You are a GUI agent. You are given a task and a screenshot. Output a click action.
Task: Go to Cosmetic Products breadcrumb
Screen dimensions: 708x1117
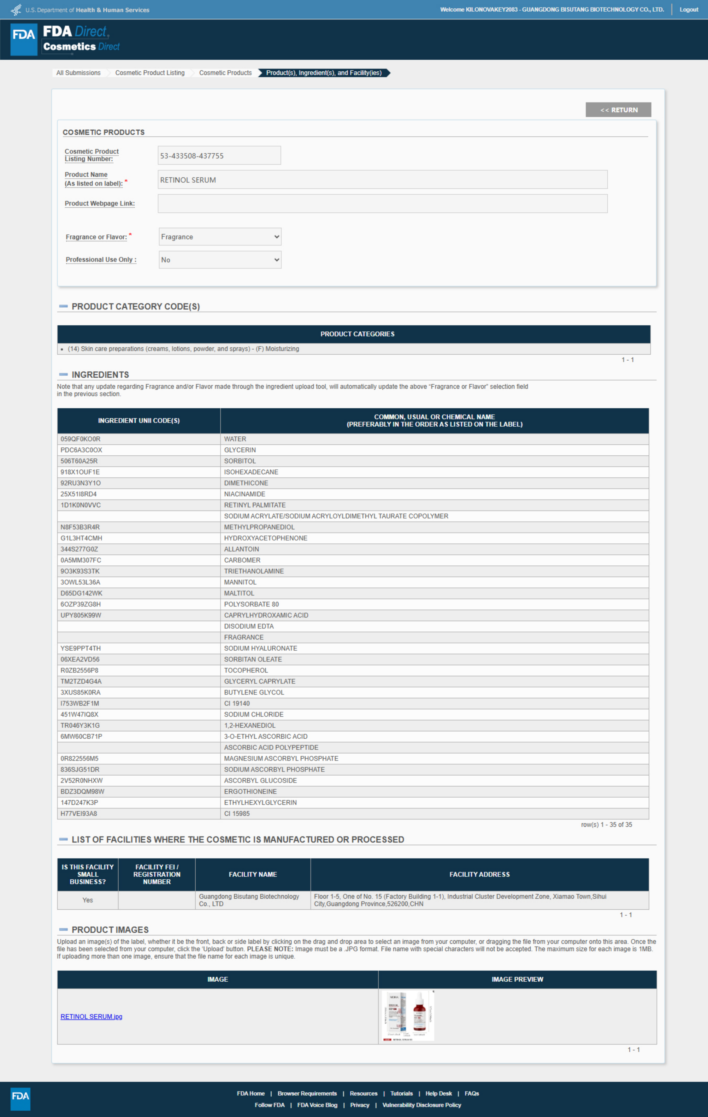click(226, 73)
